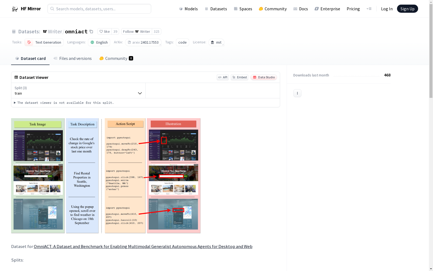The height and width of the screenshot is (271, 433).
Task: Click the Embed button
Action: [x=240, y=77]
